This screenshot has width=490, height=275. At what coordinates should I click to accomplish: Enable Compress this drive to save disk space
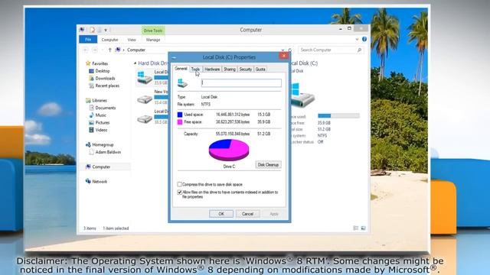tap(179, 184)
